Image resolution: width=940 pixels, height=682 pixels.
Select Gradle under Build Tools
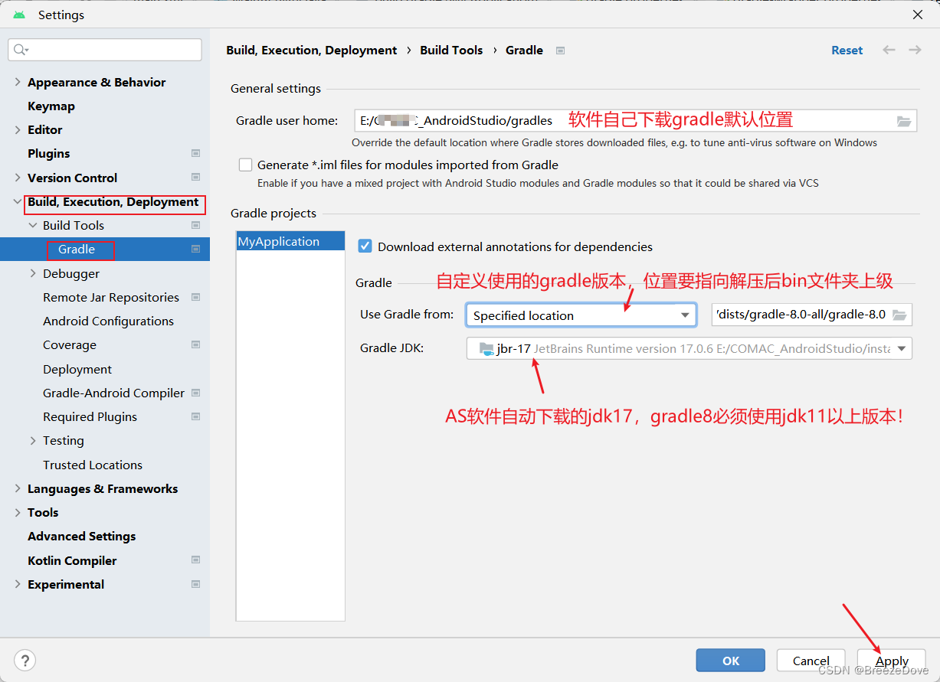77,250
